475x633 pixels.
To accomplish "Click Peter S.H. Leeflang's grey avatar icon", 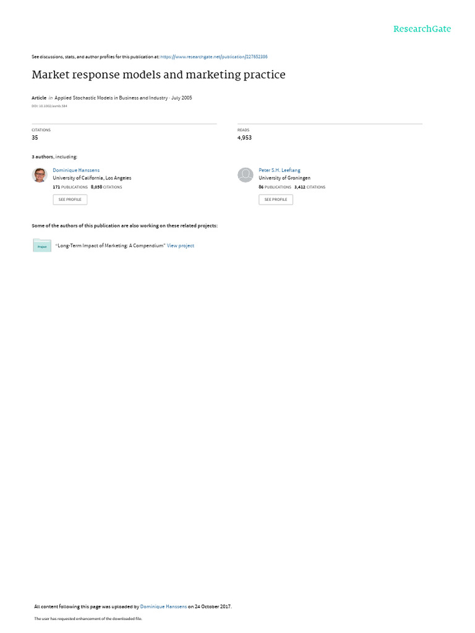I will (245, 175).
